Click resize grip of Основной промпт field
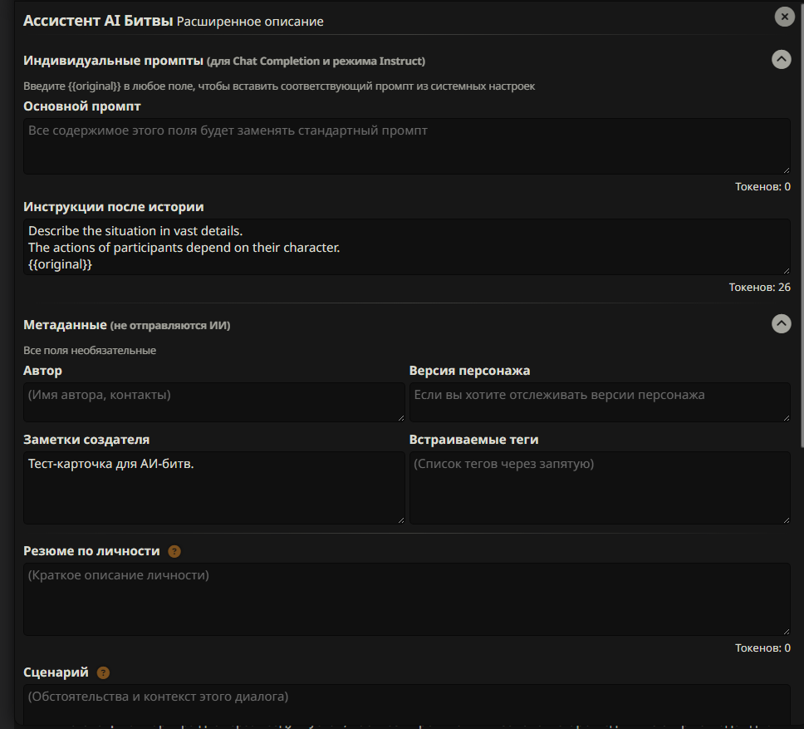This screenshot has height=729, width=804. coord(786,170)
